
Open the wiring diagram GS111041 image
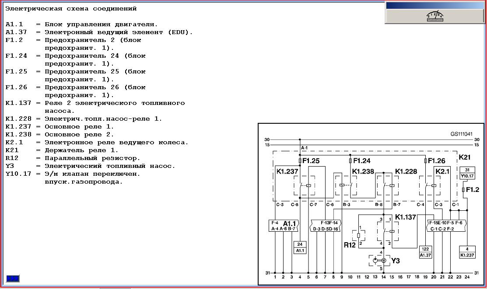371,204
